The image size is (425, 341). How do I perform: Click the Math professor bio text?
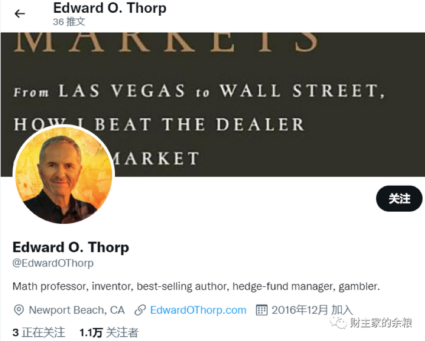196,286
